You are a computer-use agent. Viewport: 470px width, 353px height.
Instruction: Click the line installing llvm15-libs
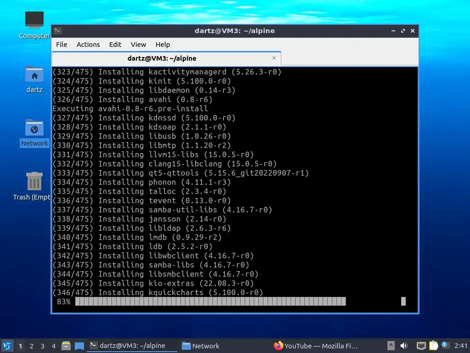click(153, 154)
